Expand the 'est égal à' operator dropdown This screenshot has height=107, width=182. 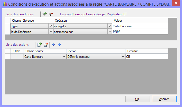(x=109, y=26)
